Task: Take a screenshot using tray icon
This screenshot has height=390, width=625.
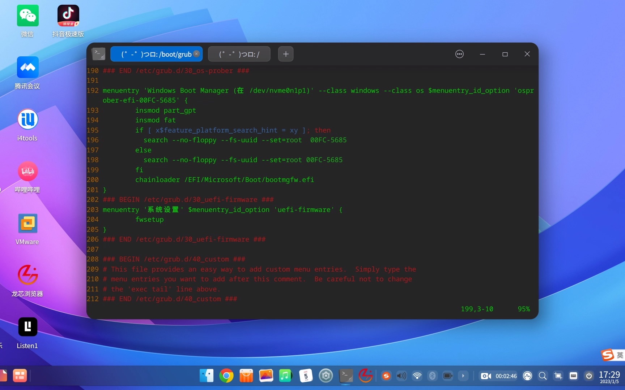Action: point(558,376)
